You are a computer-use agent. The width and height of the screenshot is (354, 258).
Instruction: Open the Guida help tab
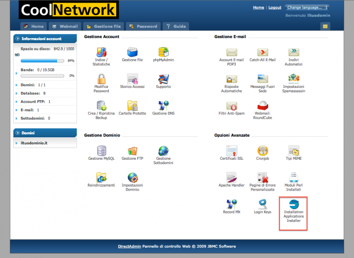pyautogui.click(x=176, y=26)
